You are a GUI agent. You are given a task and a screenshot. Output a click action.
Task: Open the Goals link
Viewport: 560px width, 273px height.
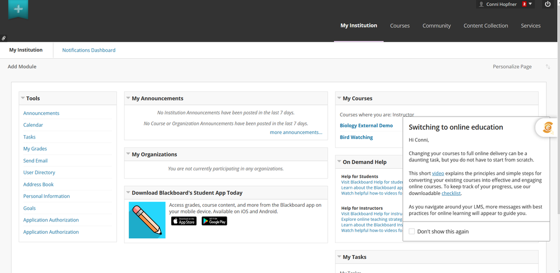(29, 208)
